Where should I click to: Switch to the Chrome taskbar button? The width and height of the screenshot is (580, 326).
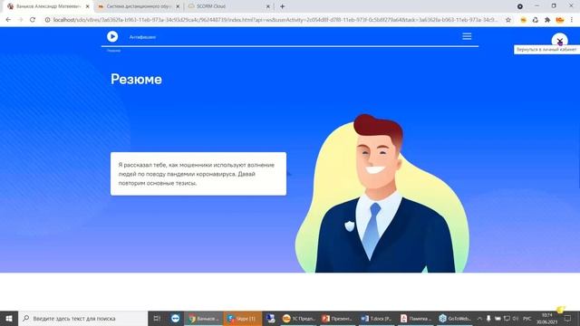tap(203, 318)
